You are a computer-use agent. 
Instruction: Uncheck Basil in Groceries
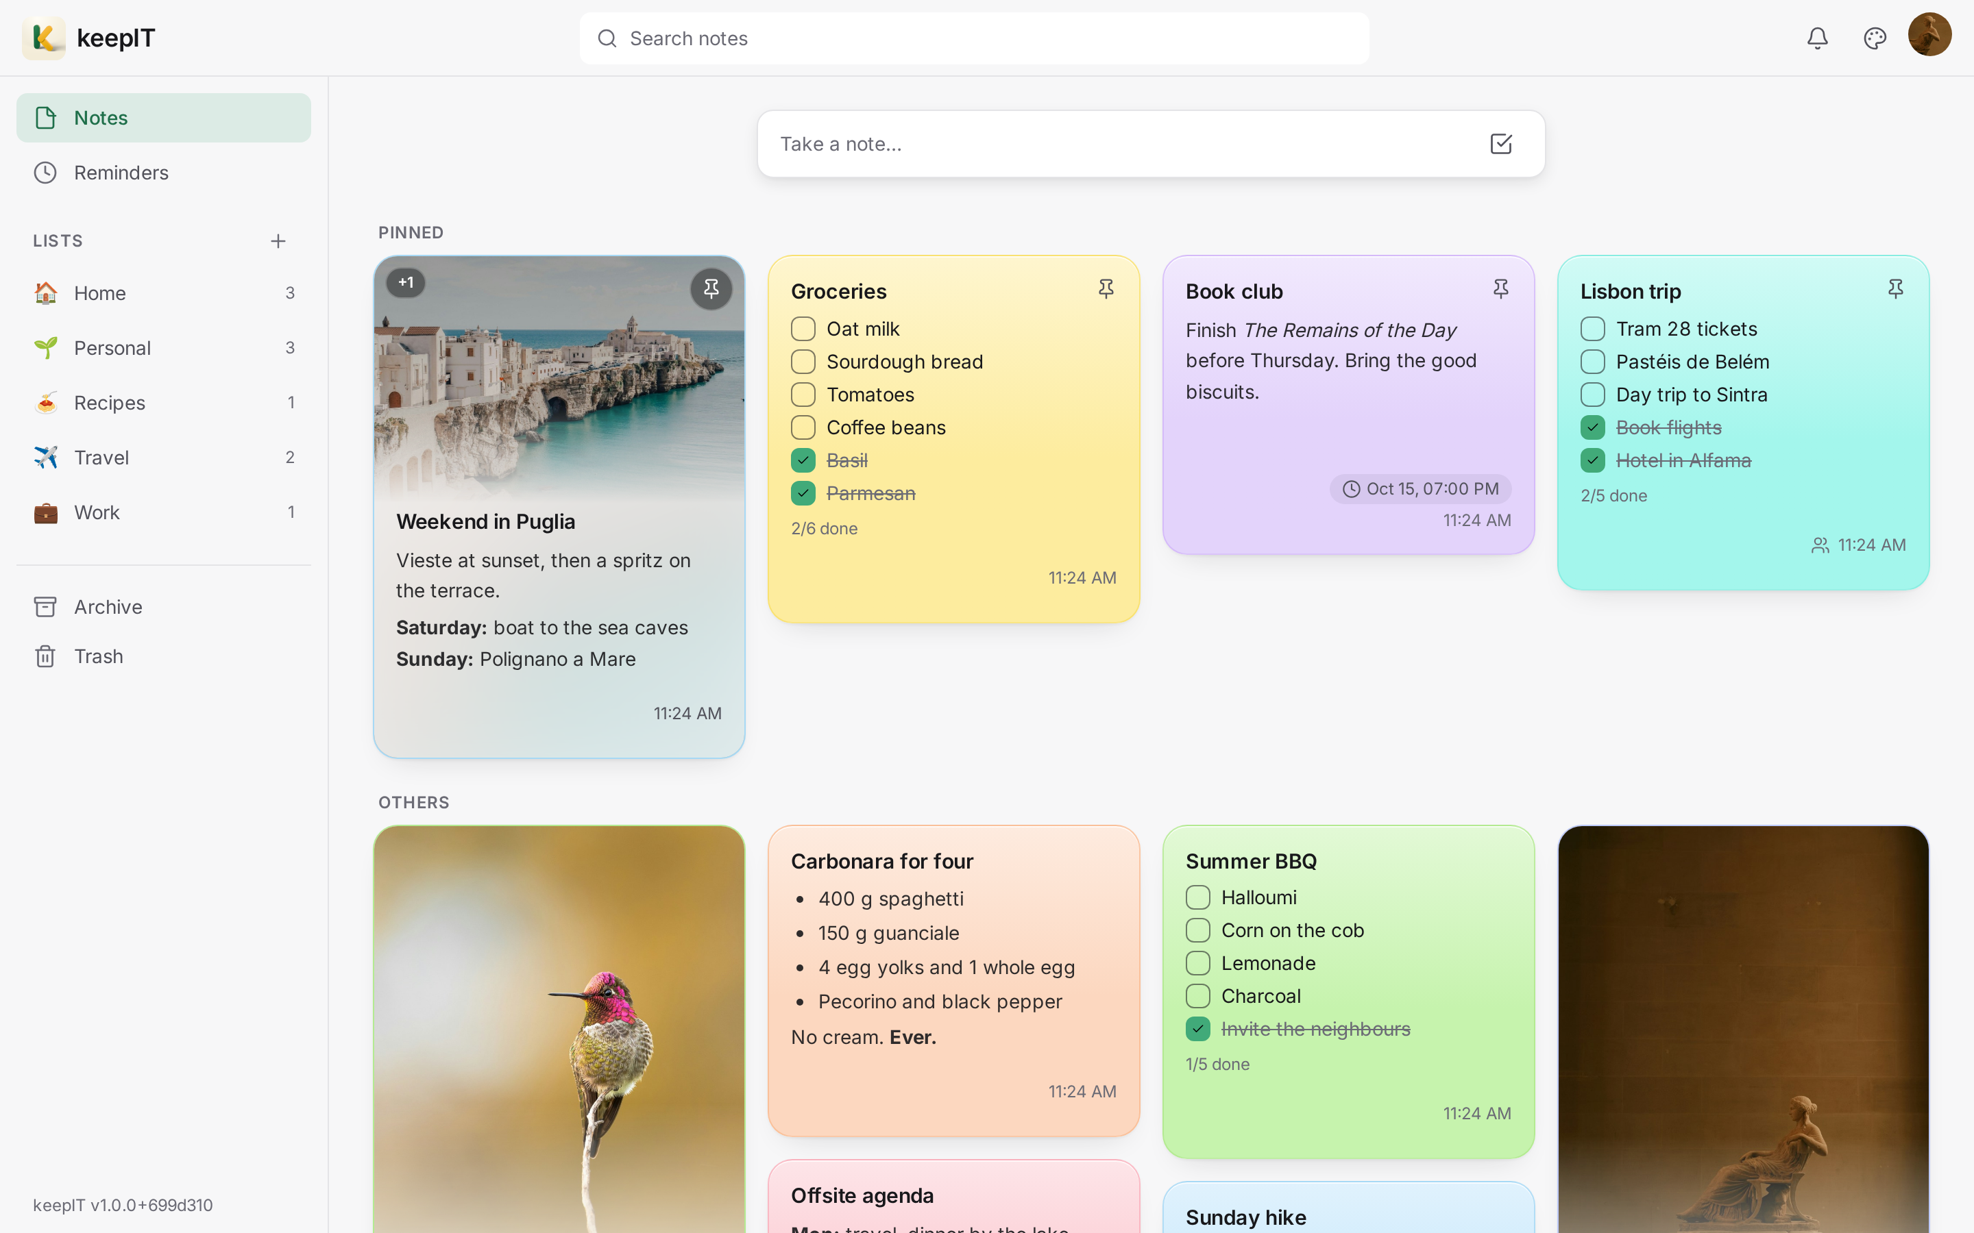tap(803, 461)
